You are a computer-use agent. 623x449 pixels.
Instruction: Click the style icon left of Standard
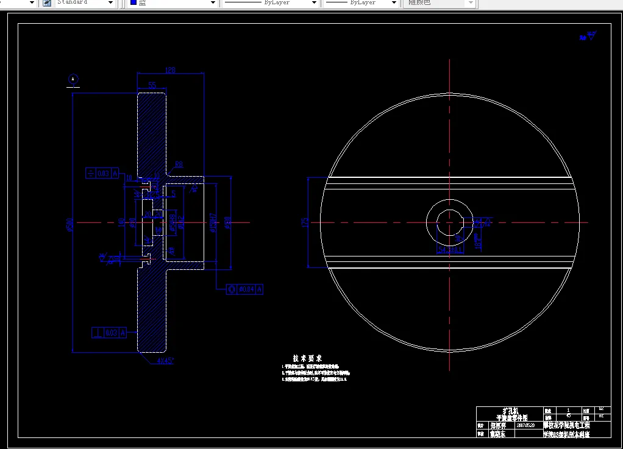pyautogui.click(x=47, y=3)
